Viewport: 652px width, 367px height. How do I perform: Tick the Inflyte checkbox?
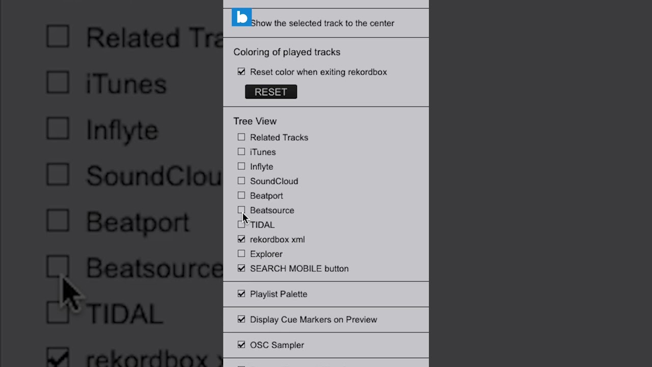[241, 166]
